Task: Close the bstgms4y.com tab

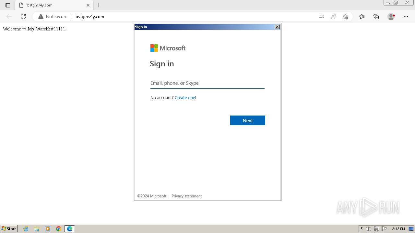Action: click(x=88, y=5)
